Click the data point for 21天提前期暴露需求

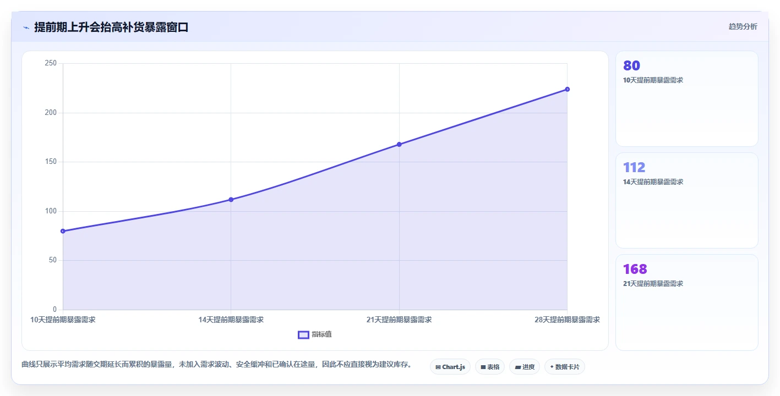point(399,145)
